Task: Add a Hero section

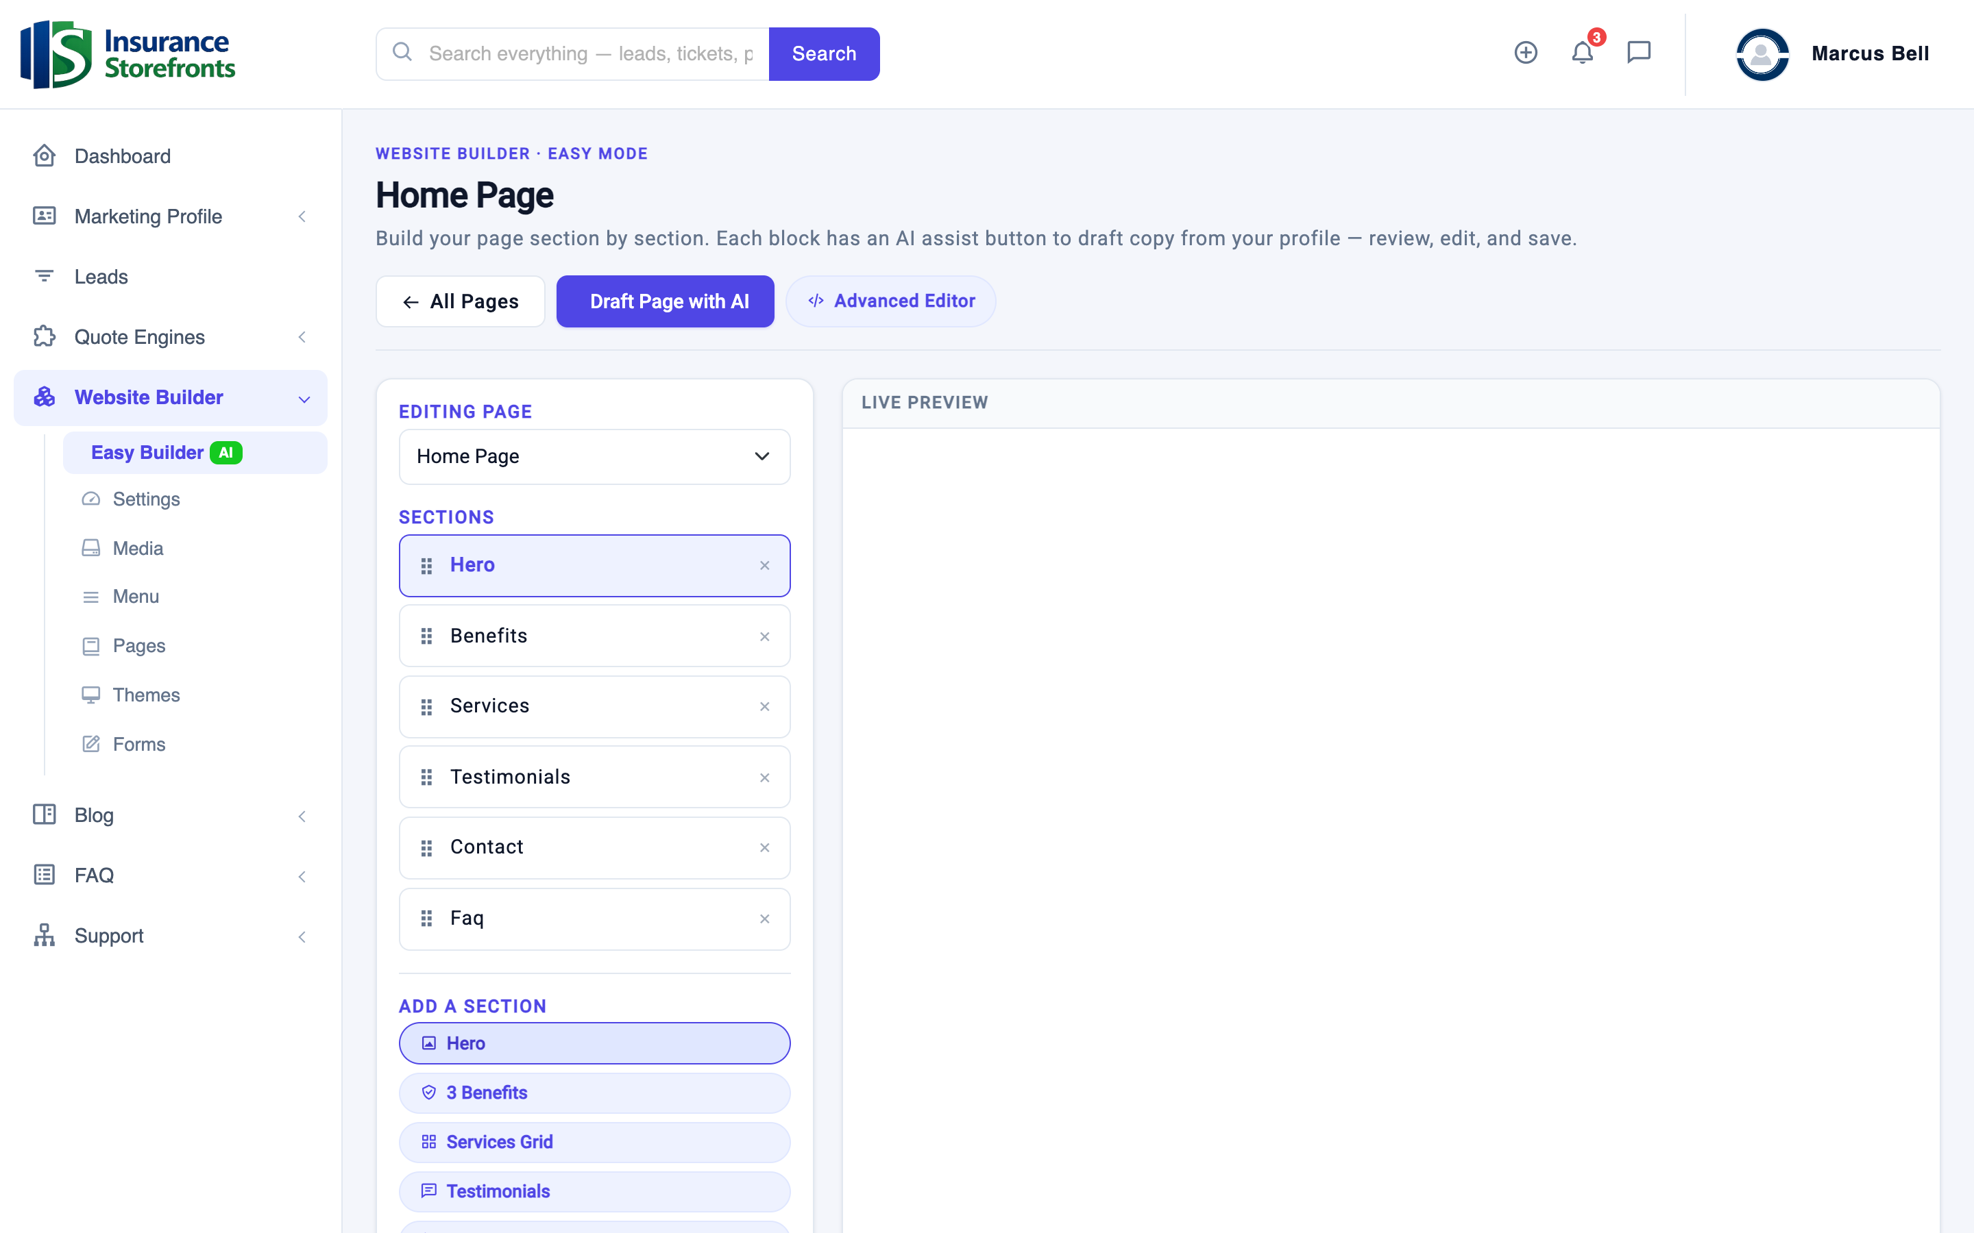Action: 595,1043
